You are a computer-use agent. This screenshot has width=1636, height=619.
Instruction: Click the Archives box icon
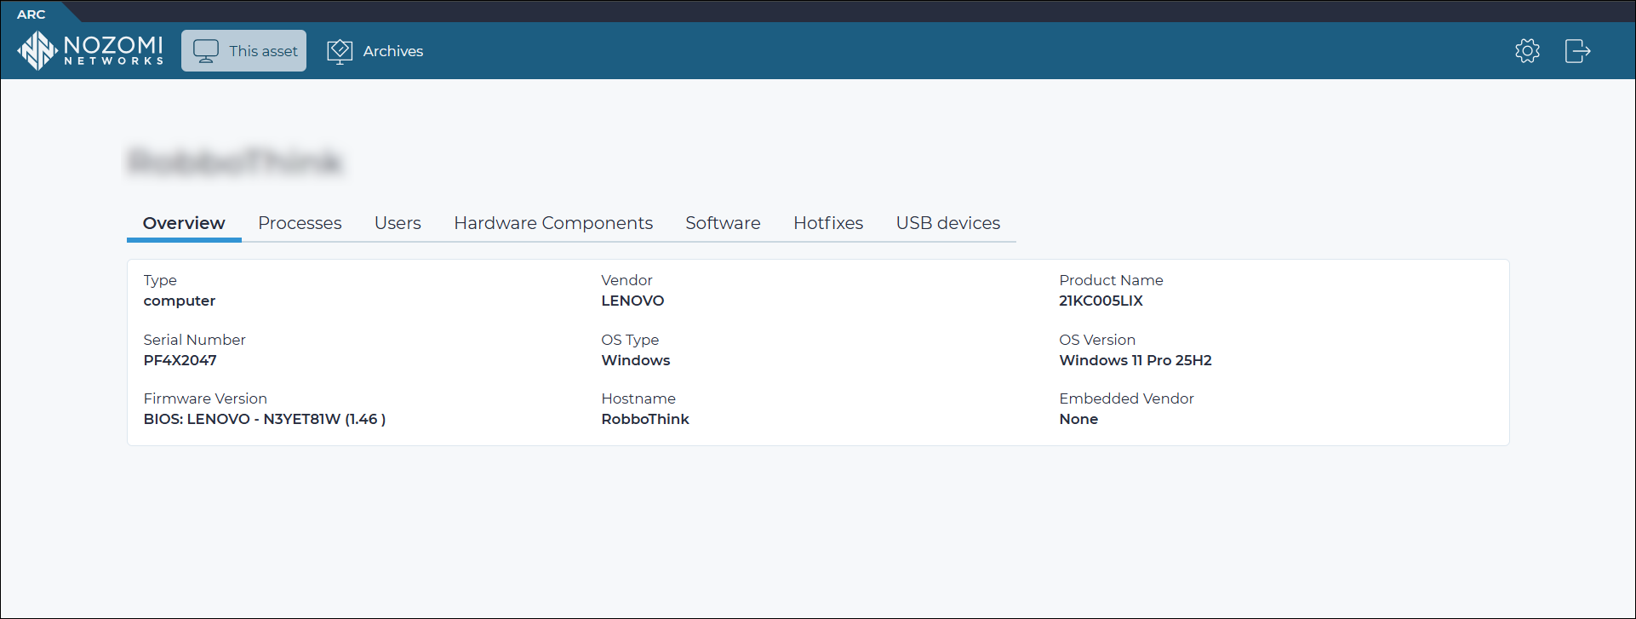(x=340, y=51)
